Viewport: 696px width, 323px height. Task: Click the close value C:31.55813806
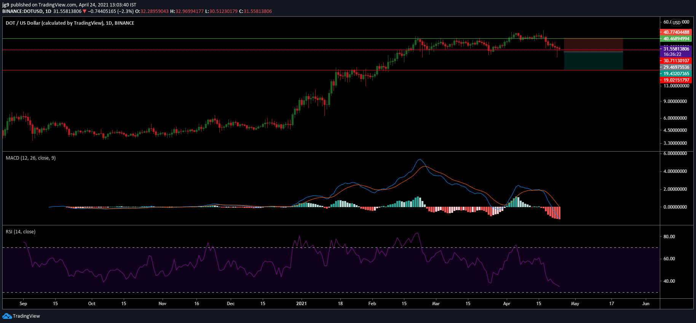[255, 11]
